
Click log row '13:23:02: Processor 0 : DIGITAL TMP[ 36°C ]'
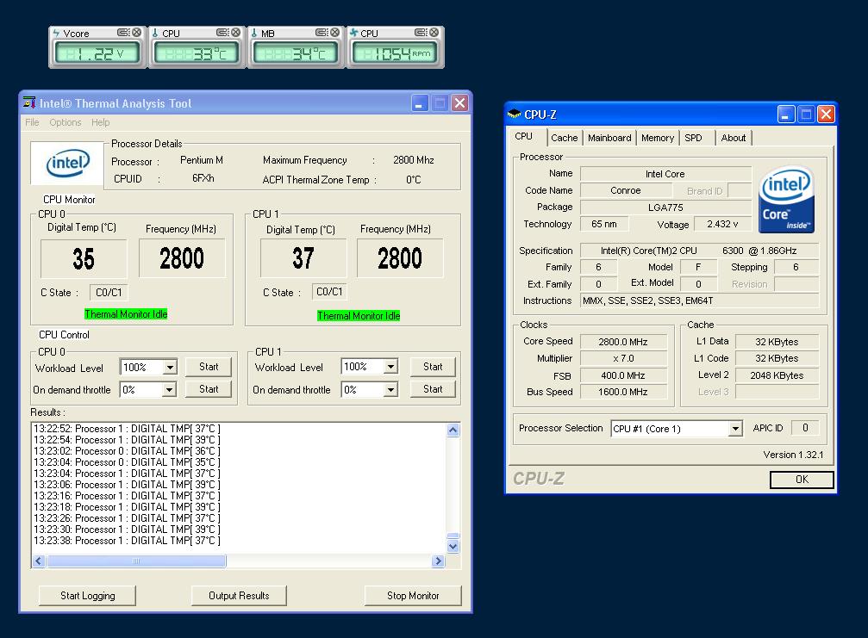click(x=127, y=451)
